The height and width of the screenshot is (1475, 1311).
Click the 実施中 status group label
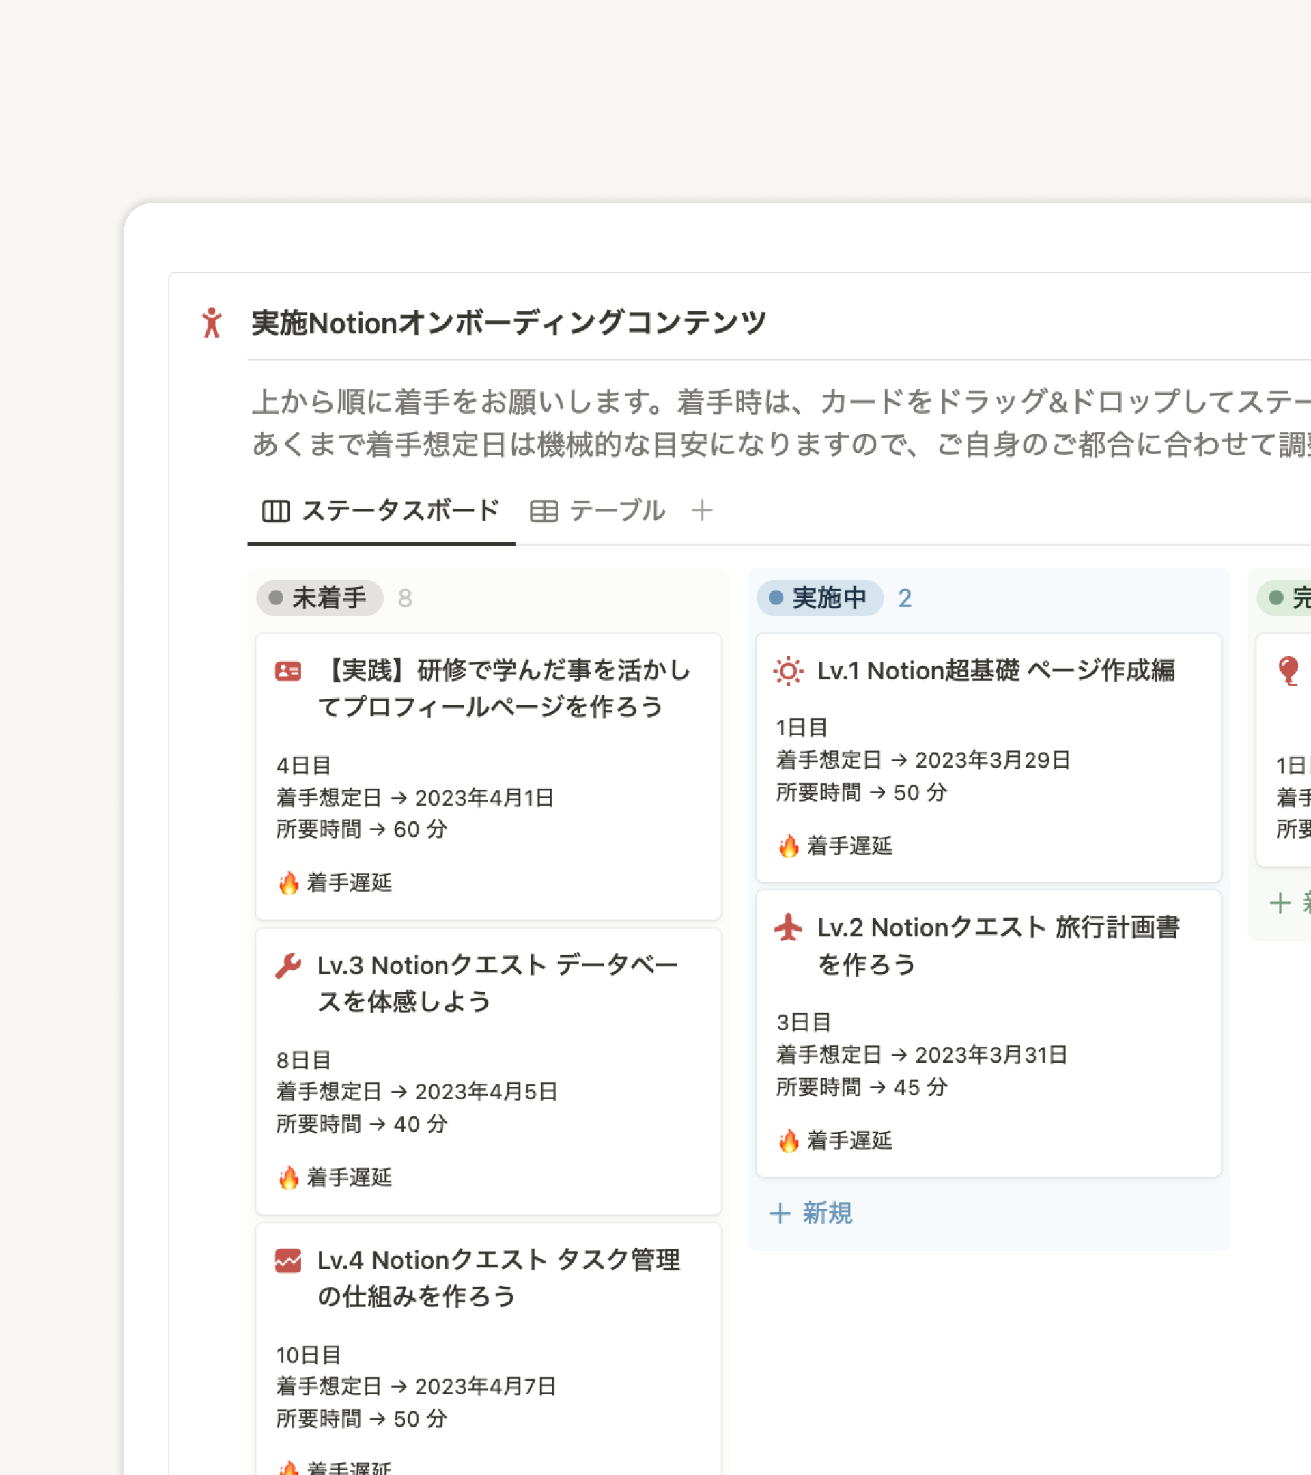[819, 598]
